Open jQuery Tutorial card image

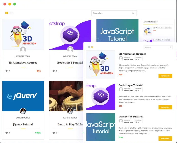tap(23, 96)
